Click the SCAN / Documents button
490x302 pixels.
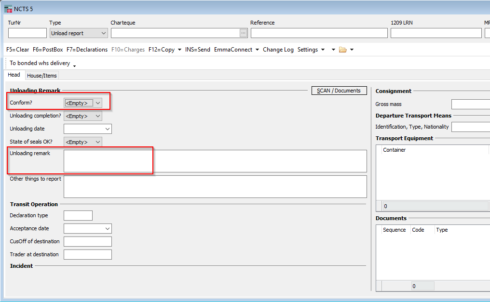click(339, 90)
